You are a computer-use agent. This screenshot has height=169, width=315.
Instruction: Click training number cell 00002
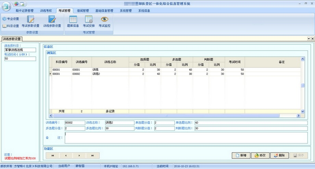pyautogui.click(x=82, y=74)
